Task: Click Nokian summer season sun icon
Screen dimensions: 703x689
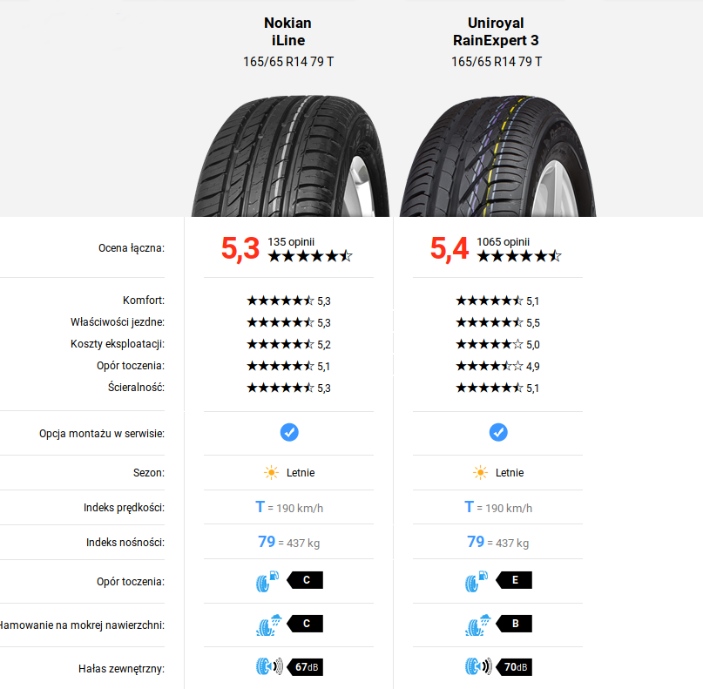Action: (273, 473)
